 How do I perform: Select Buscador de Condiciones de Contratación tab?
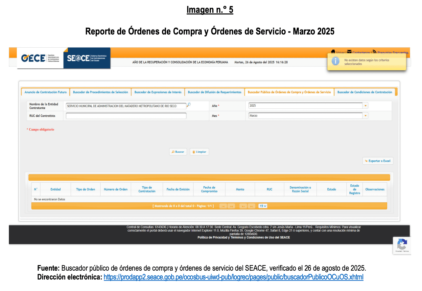point(364,92)
